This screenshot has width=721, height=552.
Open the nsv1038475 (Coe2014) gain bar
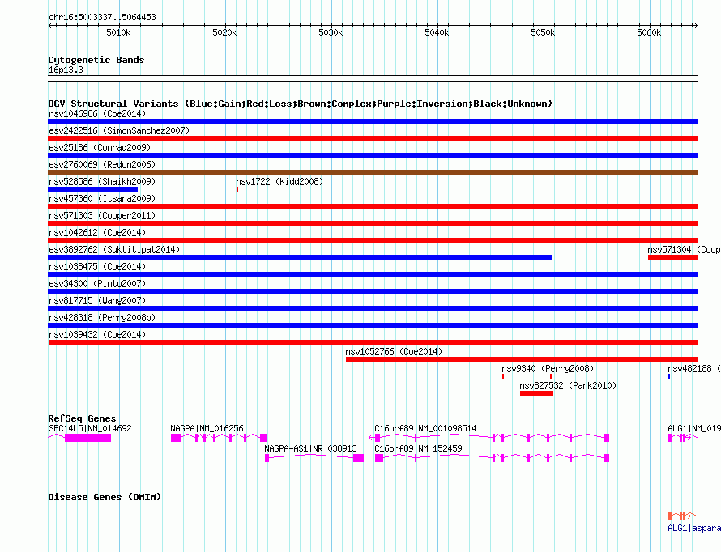[x=373, y=274]
